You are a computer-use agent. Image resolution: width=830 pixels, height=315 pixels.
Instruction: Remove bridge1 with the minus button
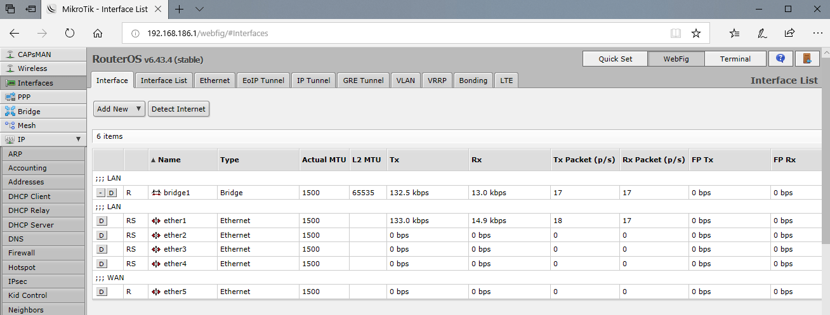pos(101,193)
